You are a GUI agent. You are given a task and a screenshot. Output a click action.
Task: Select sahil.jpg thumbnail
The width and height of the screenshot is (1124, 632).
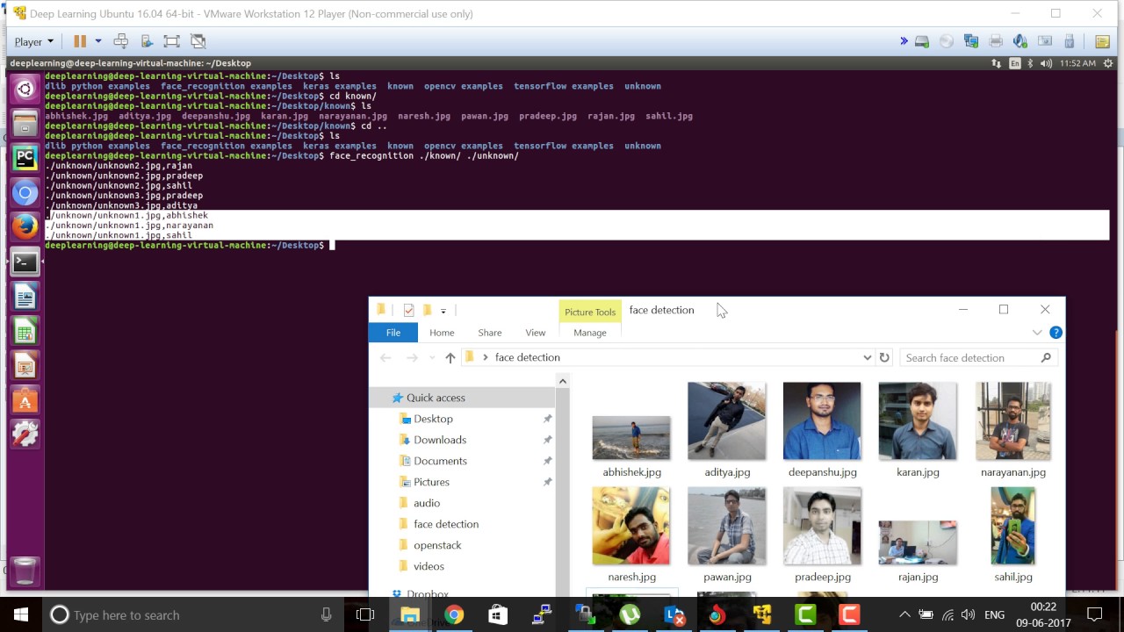[1012, 526]
